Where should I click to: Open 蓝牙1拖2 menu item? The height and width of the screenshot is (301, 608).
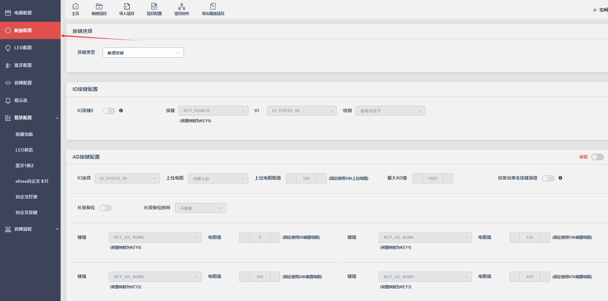click(x=25, y=165)
